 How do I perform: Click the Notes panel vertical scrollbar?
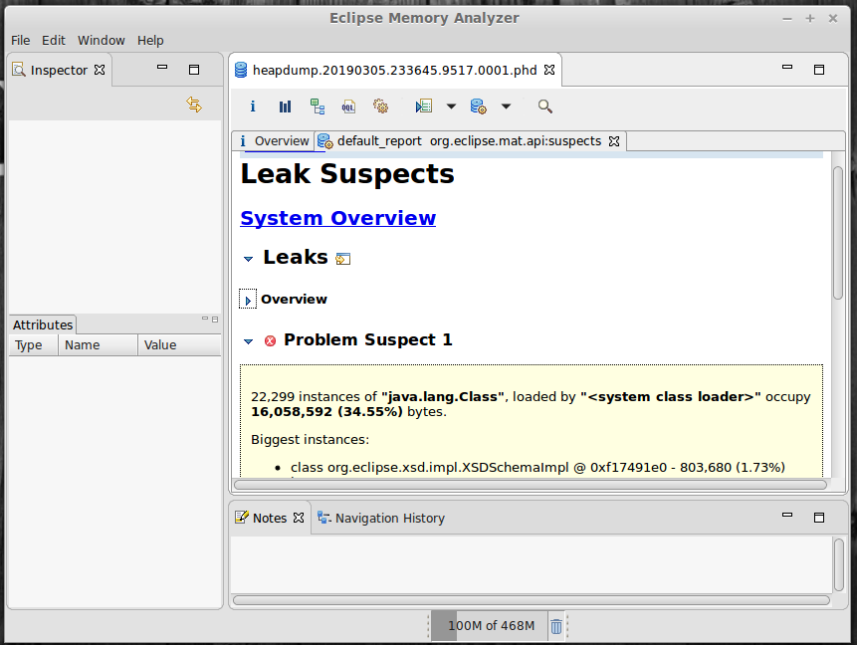tap(838, 564)
